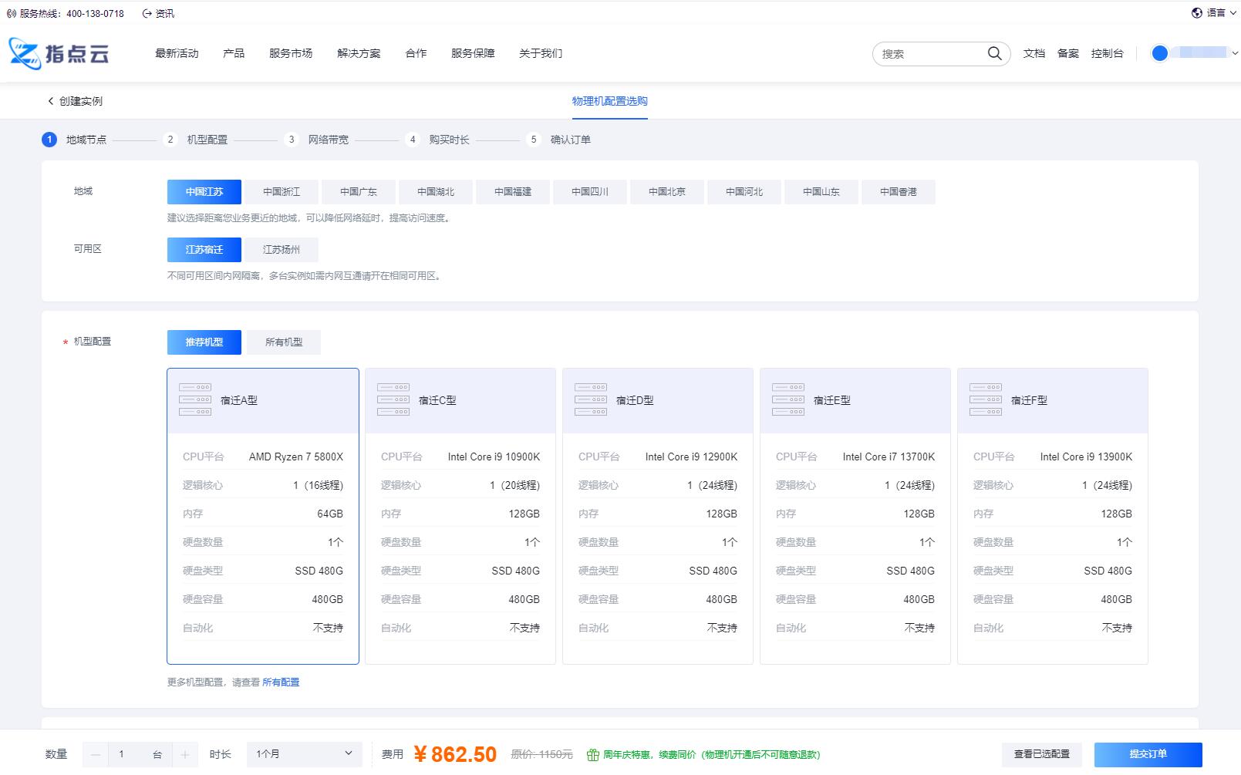Expand the user account dropdown arrow
The height and width of the screenshot is (775, 1241).
click(x=1234, y=53)
